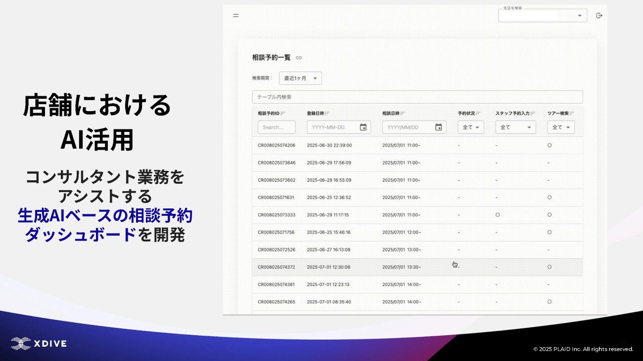Click the XDIVE logo
Image resolution: width=643 pixels, height=361 pixels.
pyautogui.click(x=39, y=343)
